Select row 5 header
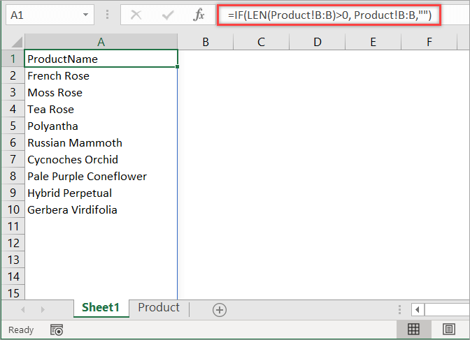The width and height of the screenshot is (470, 340). click(13, 126)
